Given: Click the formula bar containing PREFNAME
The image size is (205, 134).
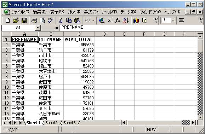Looking at the screenshot, I should (131, 28).
